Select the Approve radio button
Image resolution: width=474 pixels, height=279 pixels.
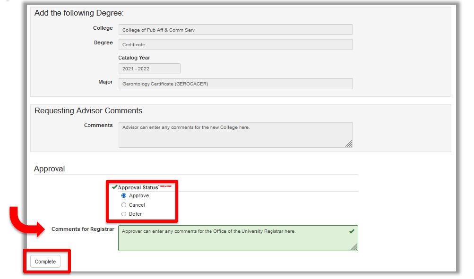click(x=124, y=195)
